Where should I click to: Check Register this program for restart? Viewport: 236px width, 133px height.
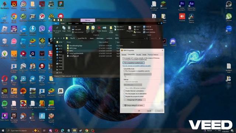(125, 96)
